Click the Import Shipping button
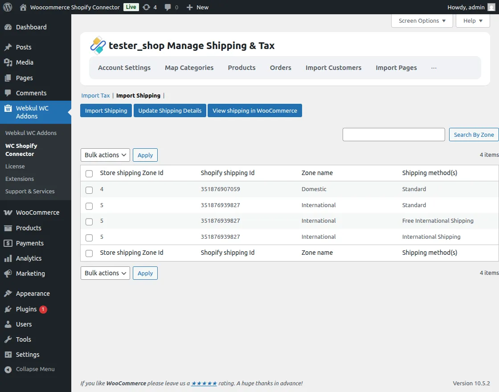The width and height of the screenshot is (499, 392). coord(106,110)
